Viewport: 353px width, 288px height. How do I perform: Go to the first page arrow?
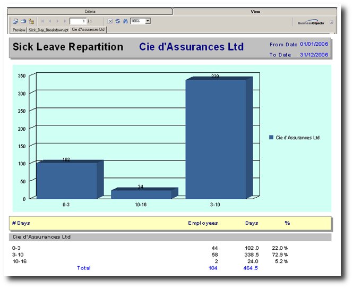(x=42, y=21)
